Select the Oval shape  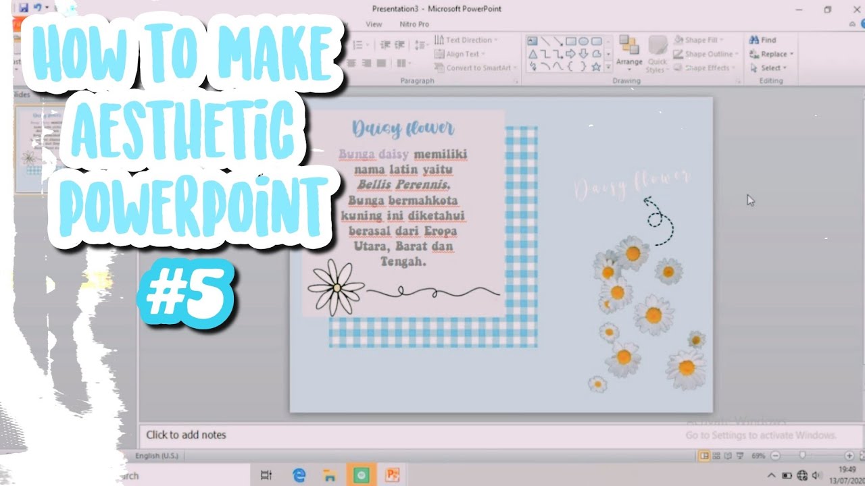(x=584, y=40)
